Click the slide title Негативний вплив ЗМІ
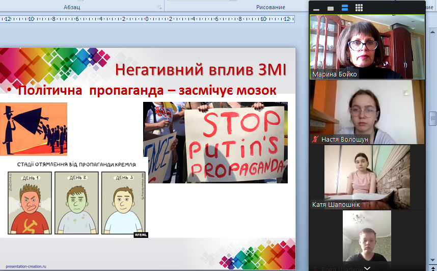This screenshot has height=271, width=437. (201, 70)
